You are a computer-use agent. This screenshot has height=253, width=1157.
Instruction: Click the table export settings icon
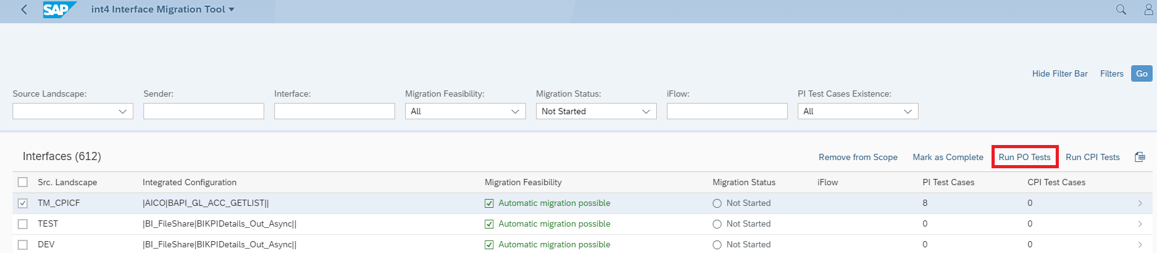tap(1139, 157)
